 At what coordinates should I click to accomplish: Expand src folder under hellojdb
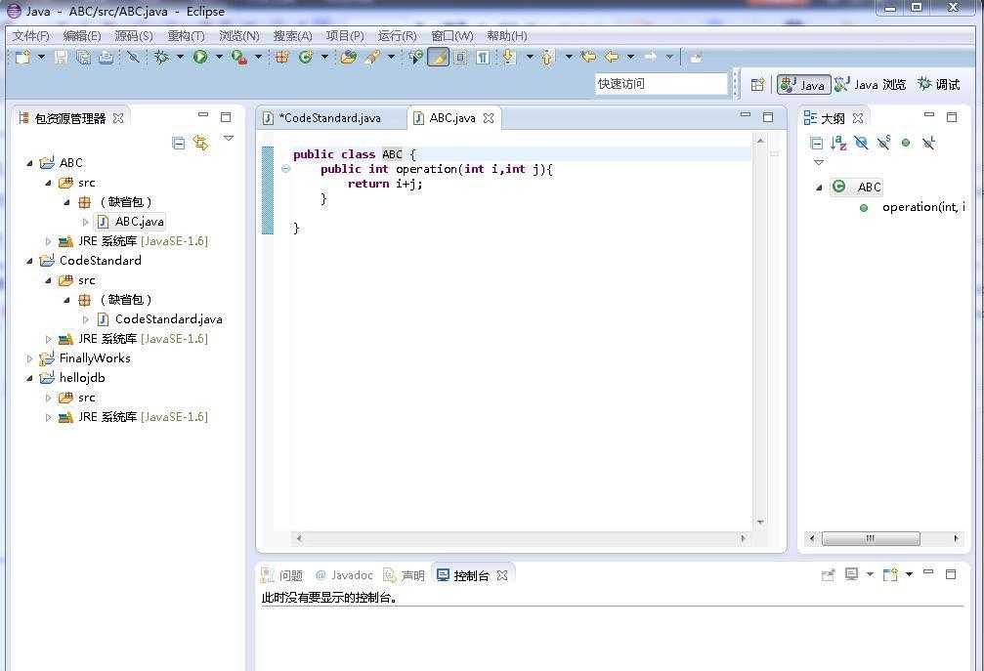(x=48, y=398)
